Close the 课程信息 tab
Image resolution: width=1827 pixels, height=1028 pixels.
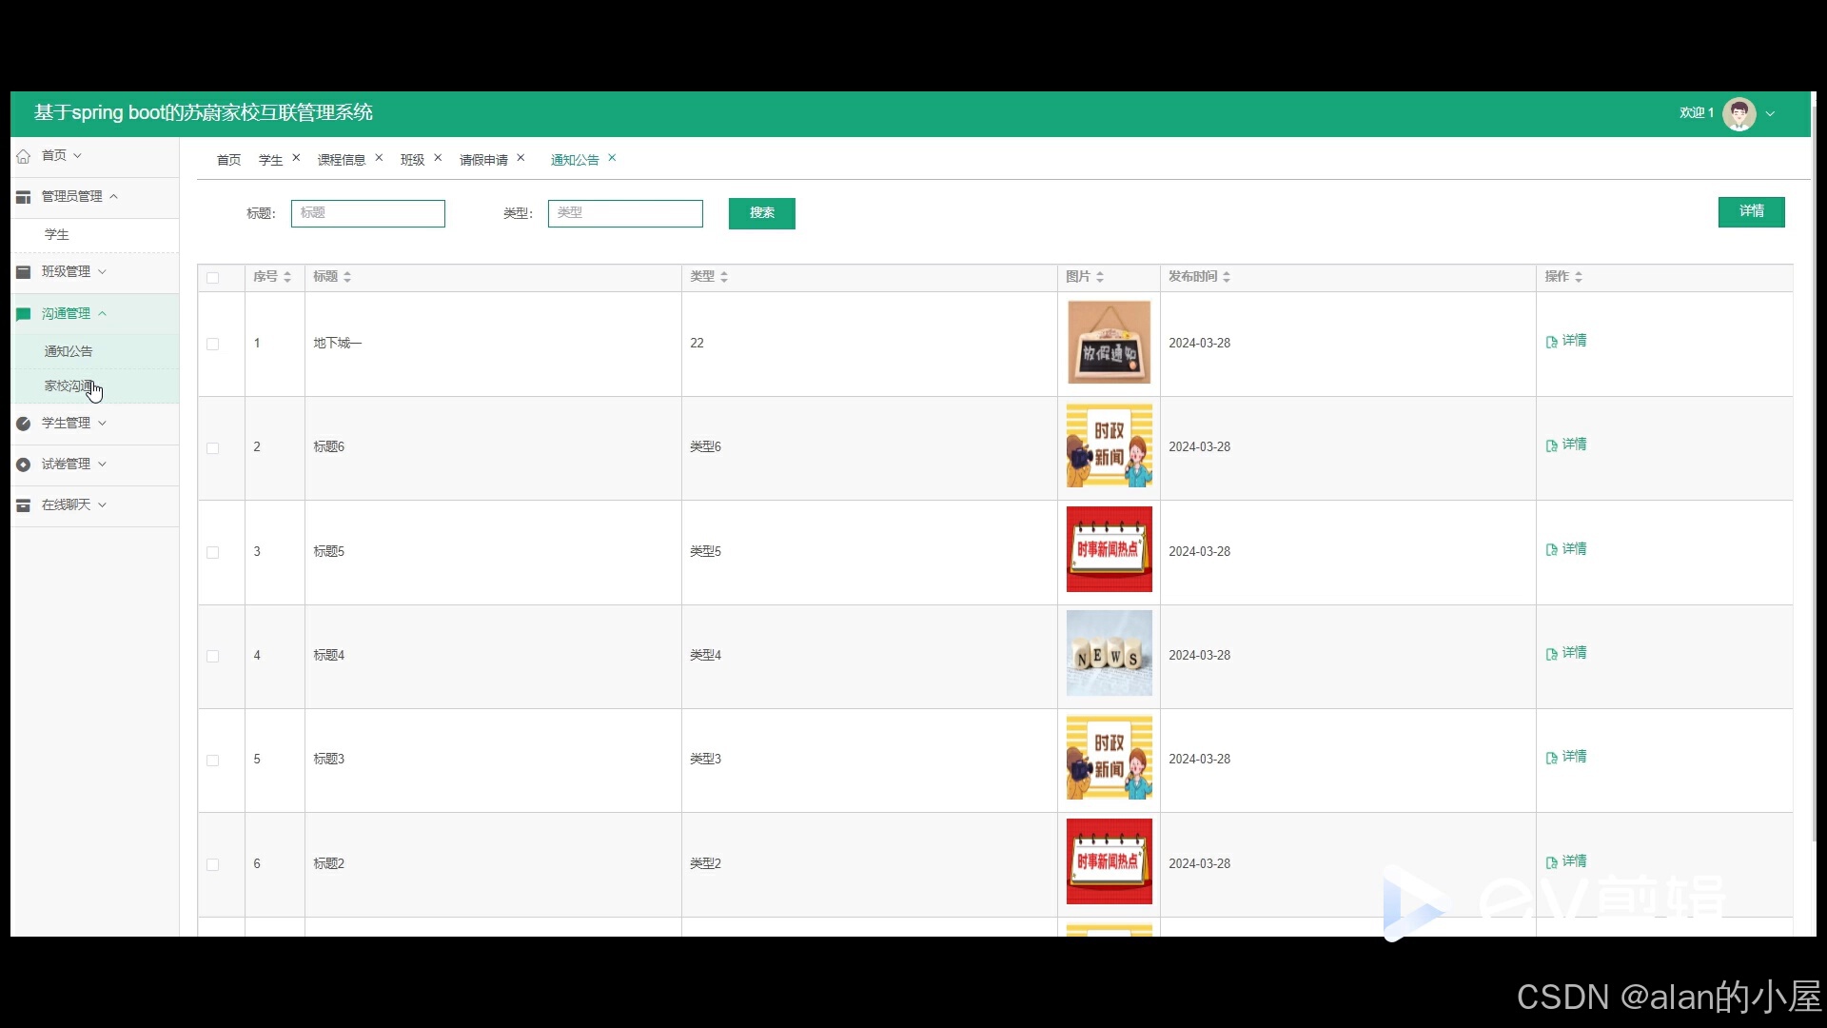[379, 158]
